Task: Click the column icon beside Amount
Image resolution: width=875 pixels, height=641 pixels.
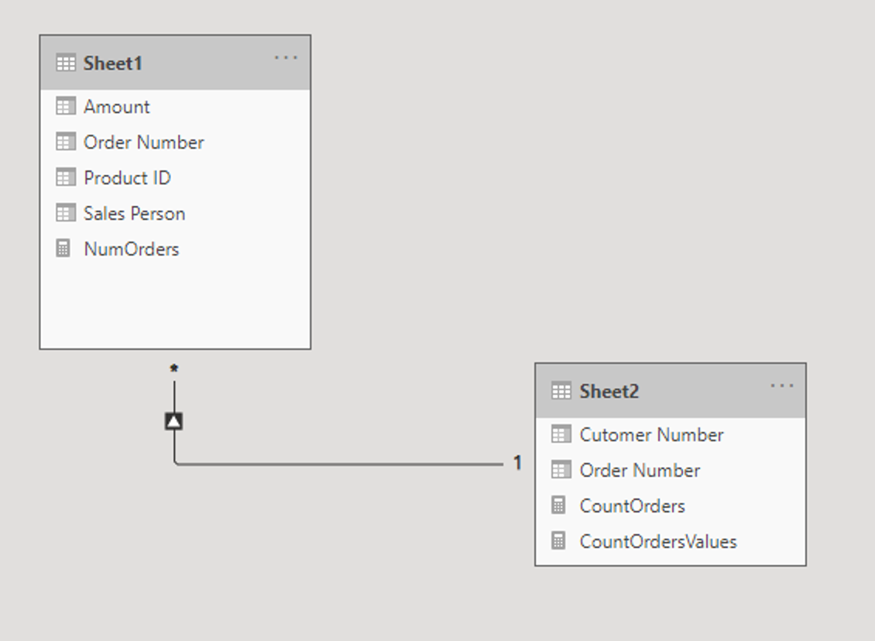Action: pos(65,106)
